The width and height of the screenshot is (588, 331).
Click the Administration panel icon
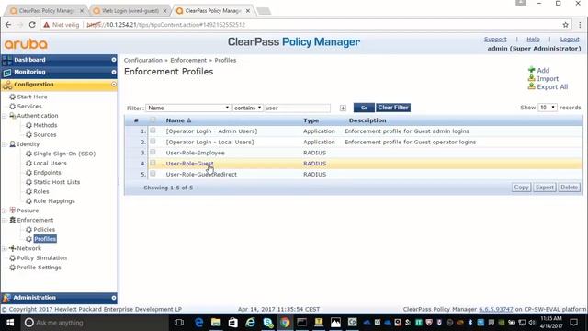pos(6,298)
